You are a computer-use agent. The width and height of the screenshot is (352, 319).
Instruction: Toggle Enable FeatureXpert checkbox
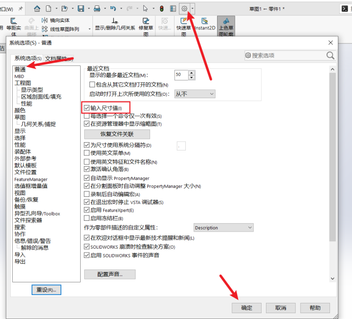click(x=87, y=210)
